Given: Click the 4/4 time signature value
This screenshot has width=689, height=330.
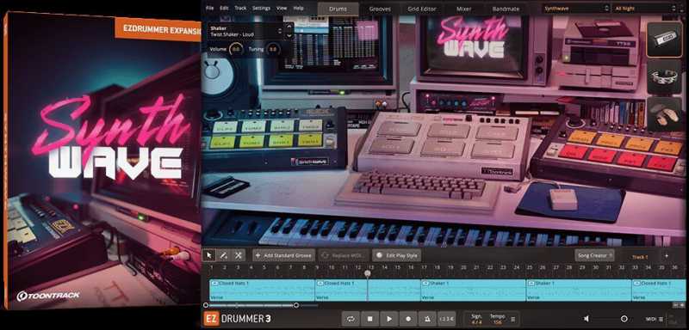Looking at the screenshot, I should (x=476, y=322).
